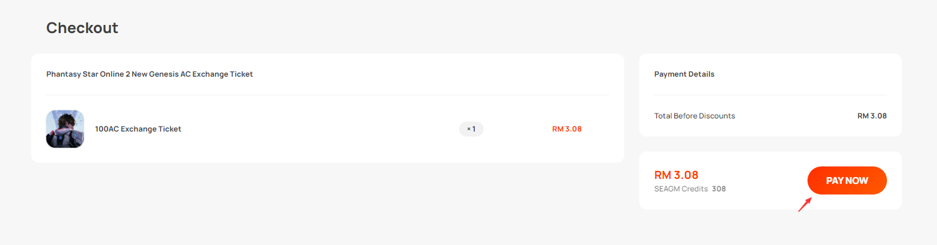The image size is (937, 245).
Task: Click the red item price RM 3.08
Action: pos(567,129)
